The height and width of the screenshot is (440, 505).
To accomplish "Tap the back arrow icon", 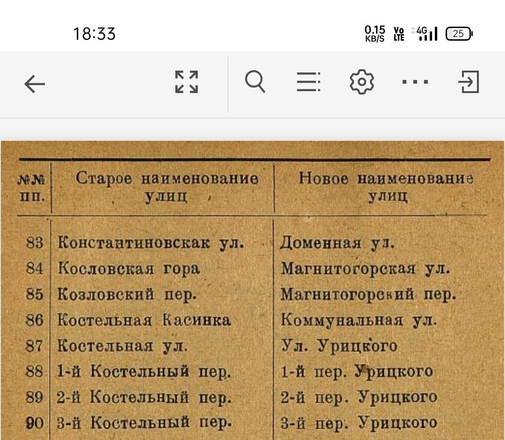I will 35,84.
